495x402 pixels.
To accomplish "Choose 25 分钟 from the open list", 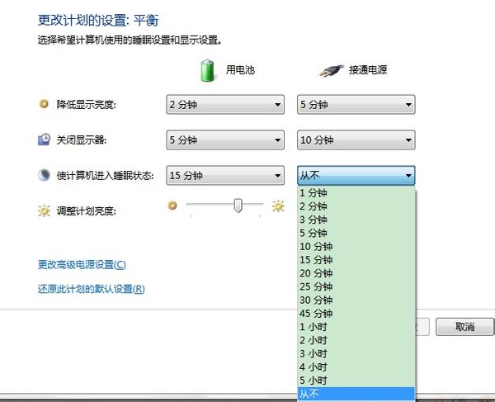I will coord(356,286).
